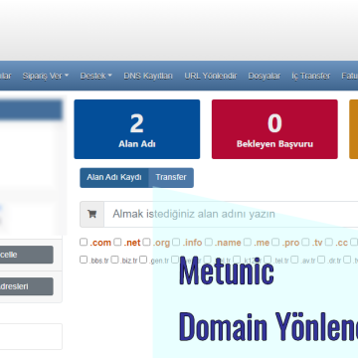Tick the .info checkbox
This screenshot has height=358, width=358.
176,242
